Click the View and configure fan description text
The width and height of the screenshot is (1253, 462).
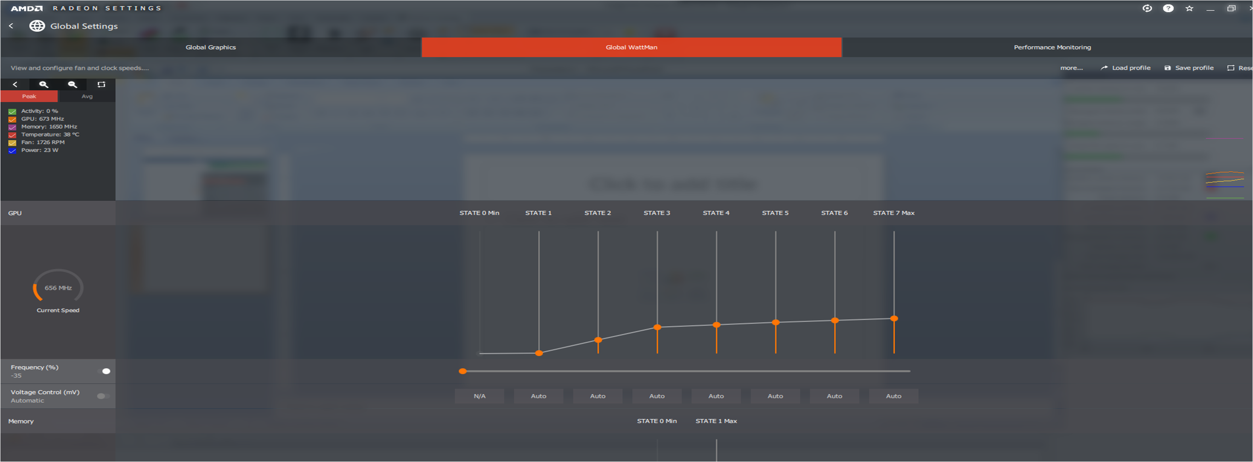click(x=80, y=68)
